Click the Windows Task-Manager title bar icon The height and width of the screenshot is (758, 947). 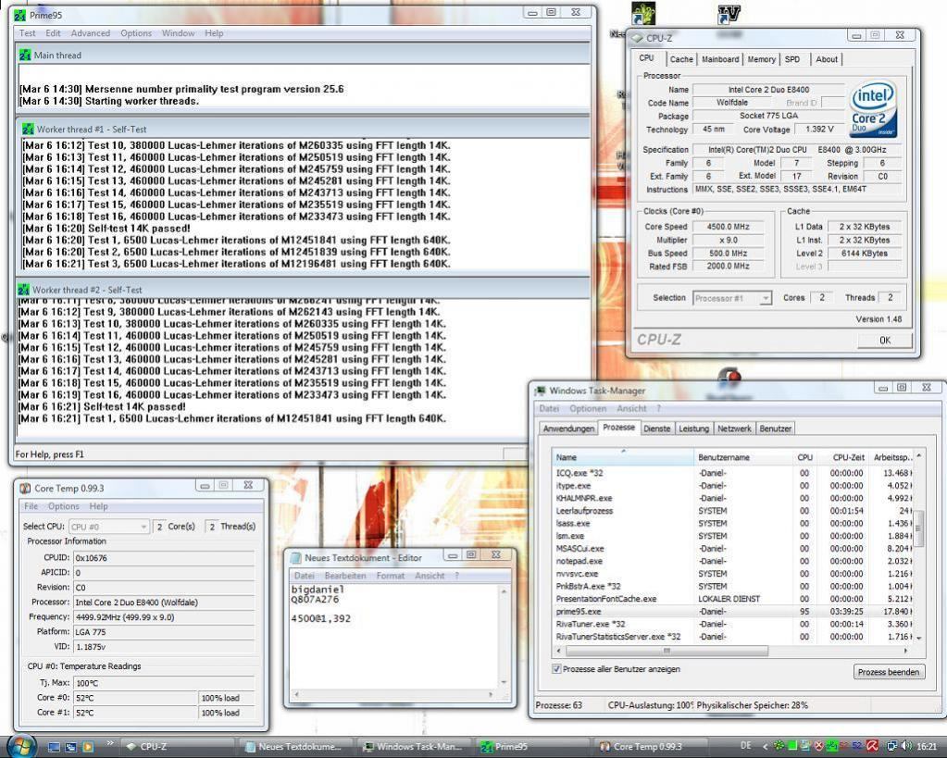540,391
